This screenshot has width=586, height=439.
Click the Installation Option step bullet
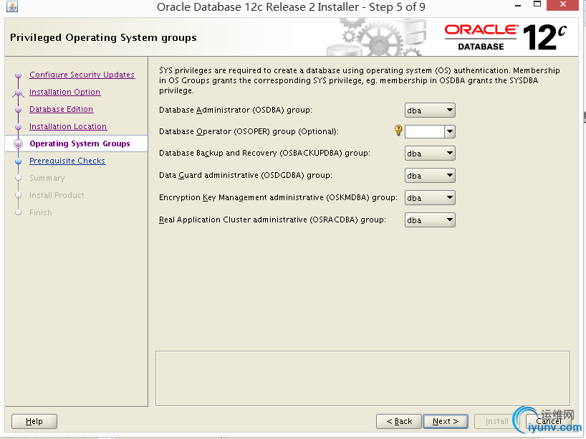tap(19, 92)
